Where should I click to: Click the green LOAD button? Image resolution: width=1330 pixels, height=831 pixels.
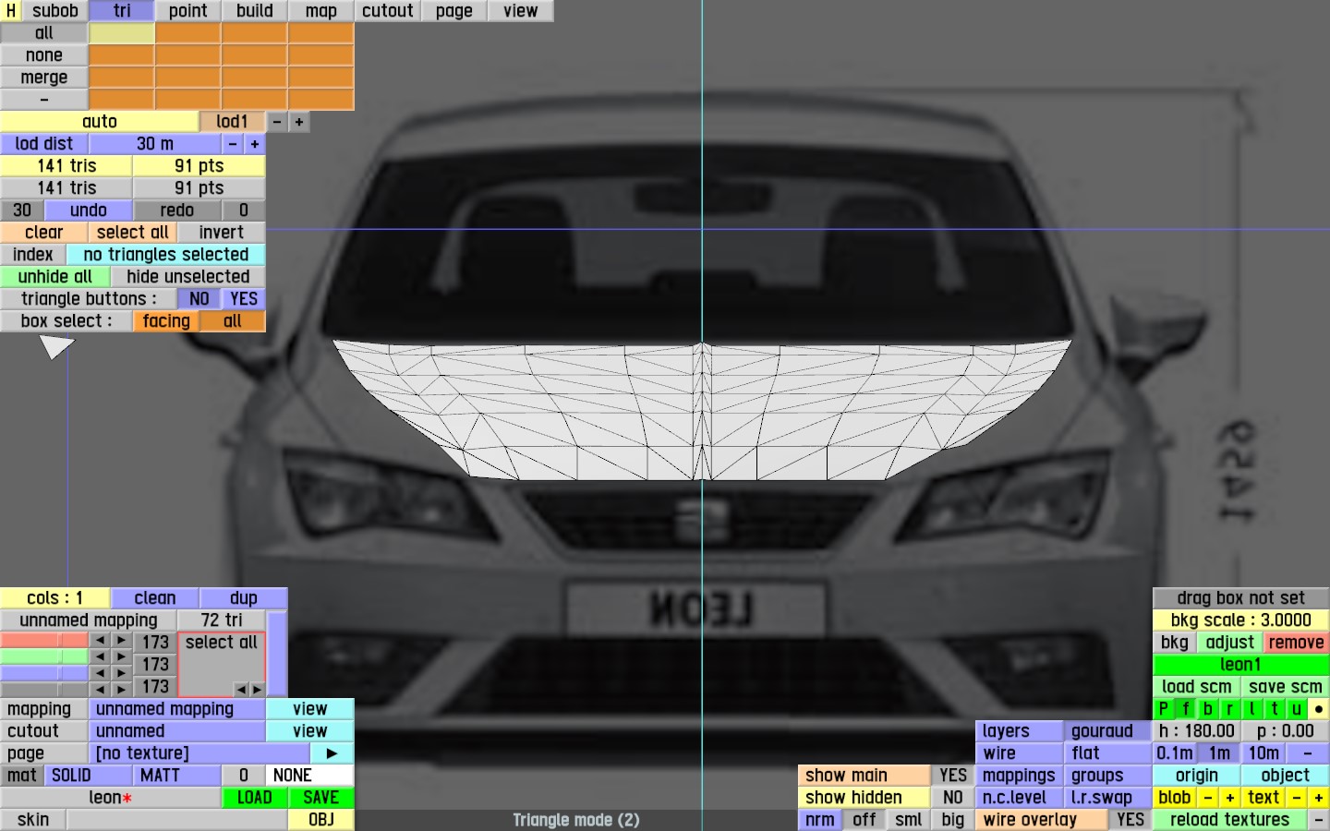(x=255, y=798)
